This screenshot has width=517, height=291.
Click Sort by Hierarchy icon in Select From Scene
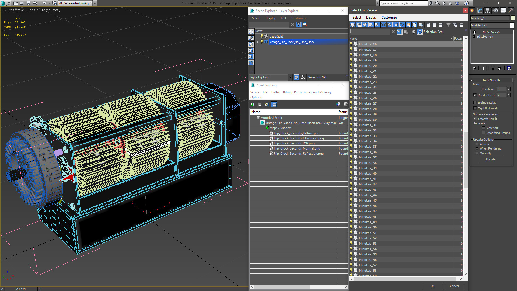pyautogui.click(x=420, y=32)
